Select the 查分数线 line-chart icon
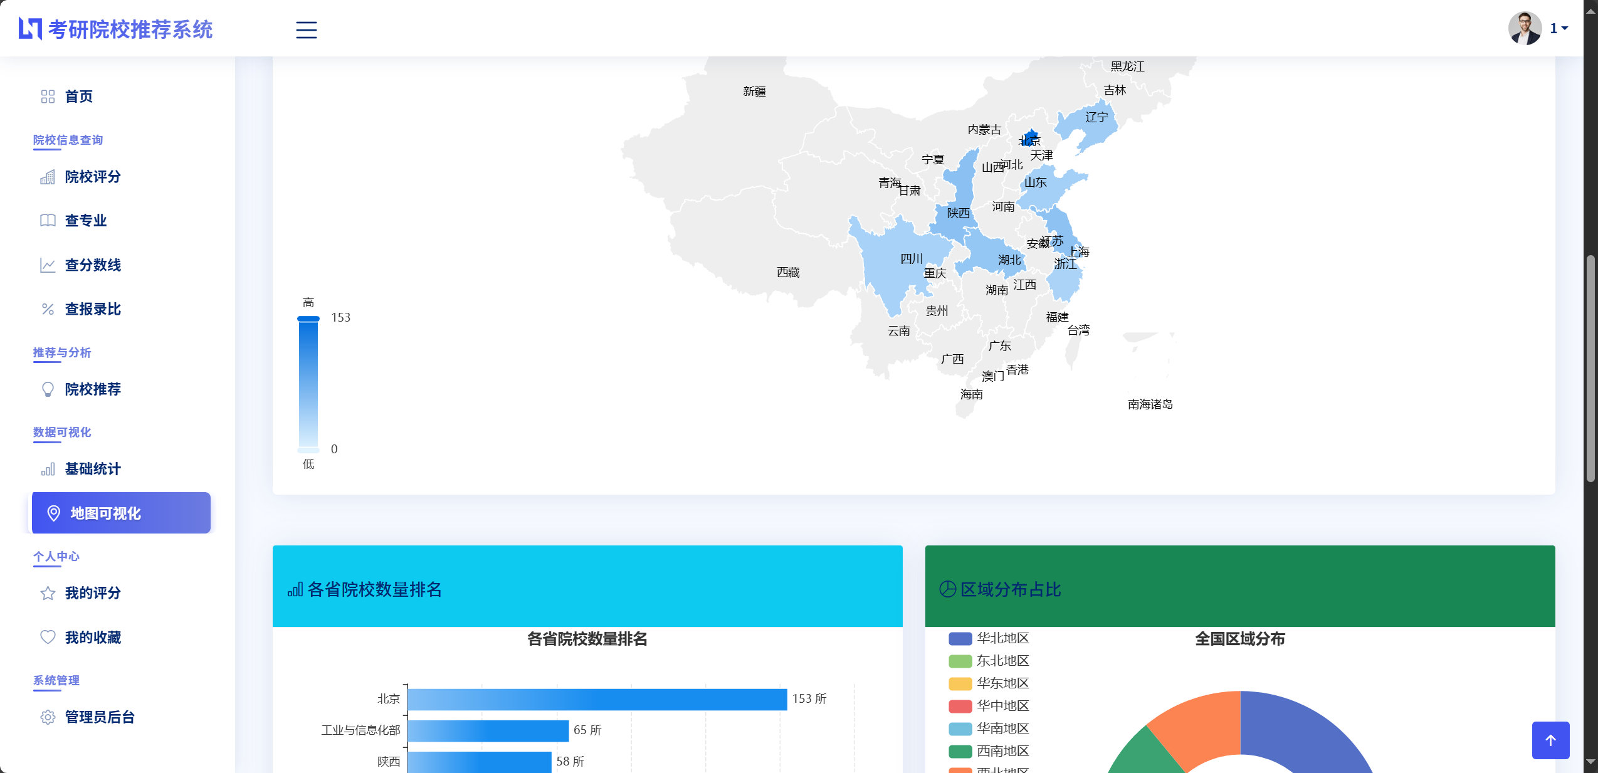 point(48,265)
